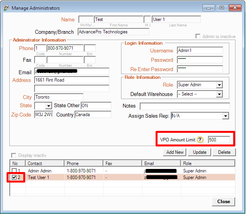This screenshot has height=214, width=246.
Task: Click the Email column header
Action: tap(161, 164)
